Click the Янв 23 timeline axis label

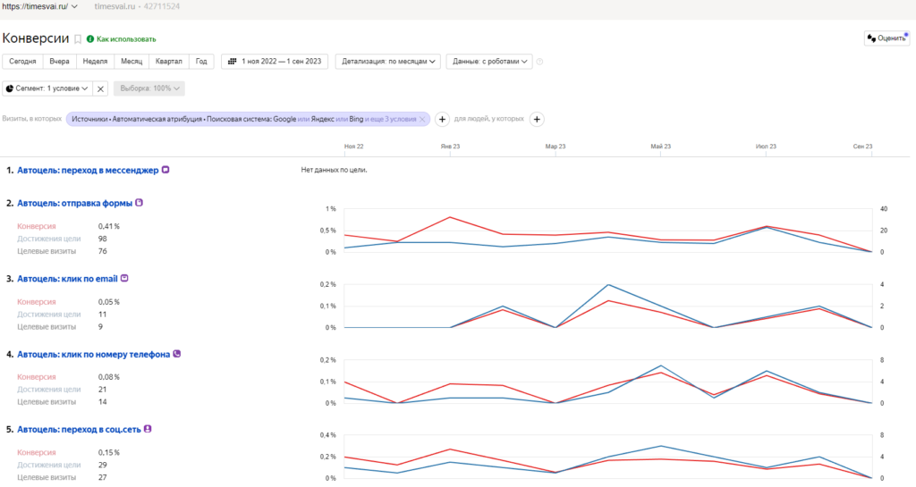[x=451, y=147]
